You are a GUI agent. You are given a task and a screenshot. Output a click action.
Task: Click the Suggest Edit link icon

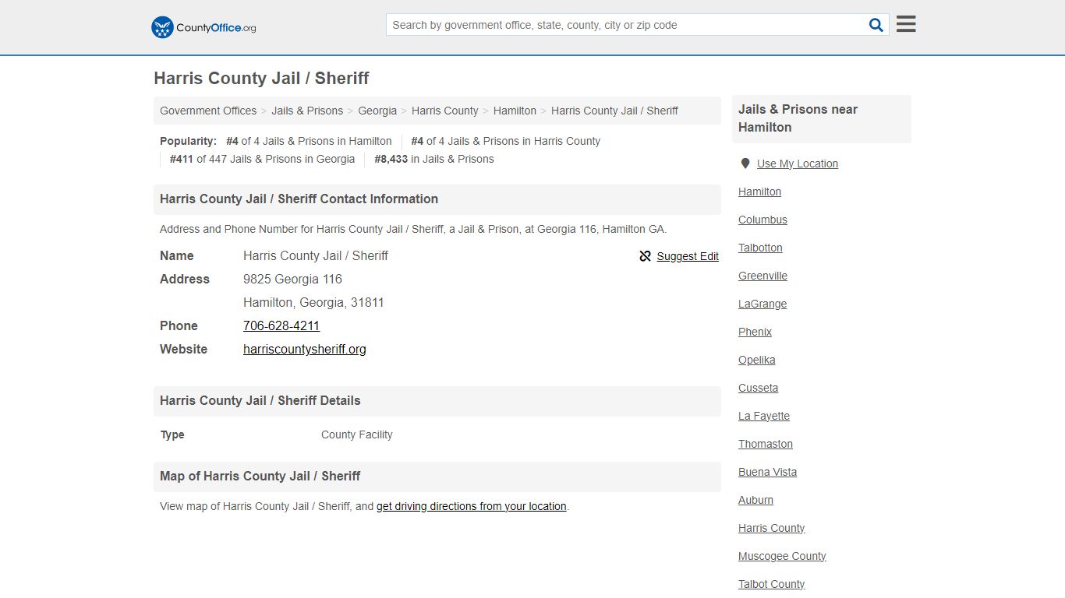pos(645,256)
